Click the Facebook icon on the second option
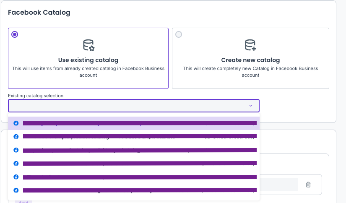Screen dimensions: 346x203 (16, 137)
